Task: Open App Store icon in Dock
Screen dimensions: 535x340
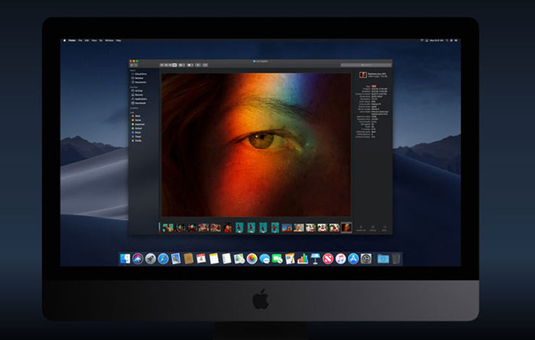Action: point(353,259)
